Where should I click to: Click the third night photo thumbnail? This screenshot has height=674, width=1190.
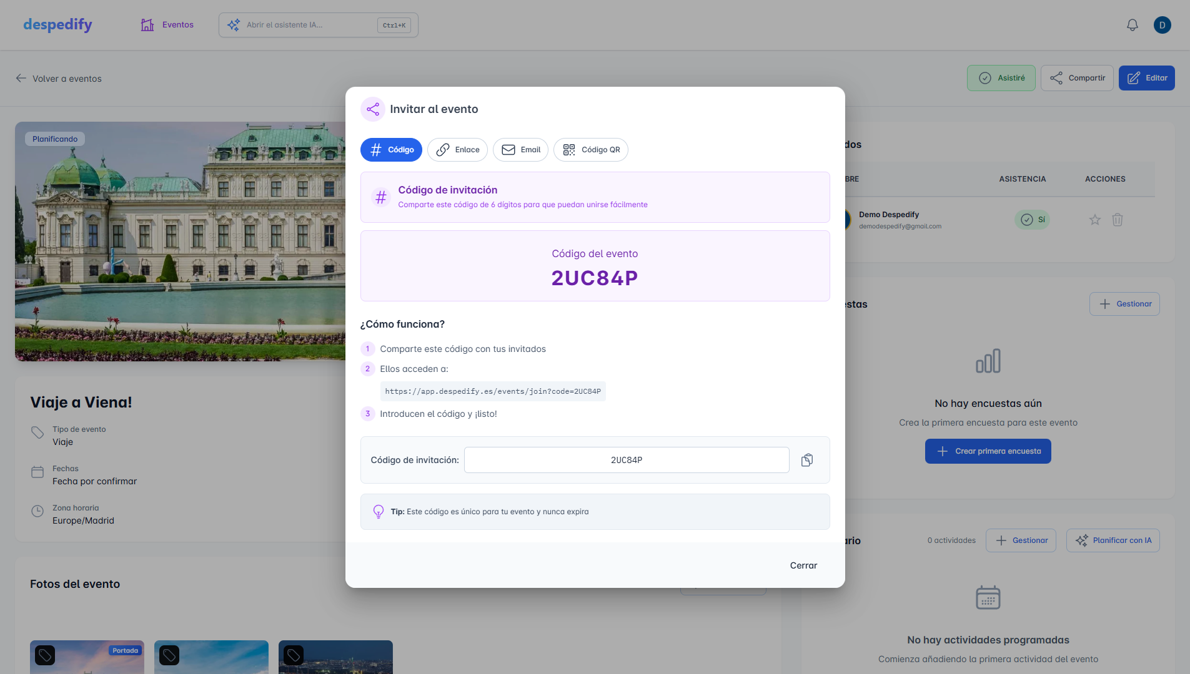tap(335, 657)
